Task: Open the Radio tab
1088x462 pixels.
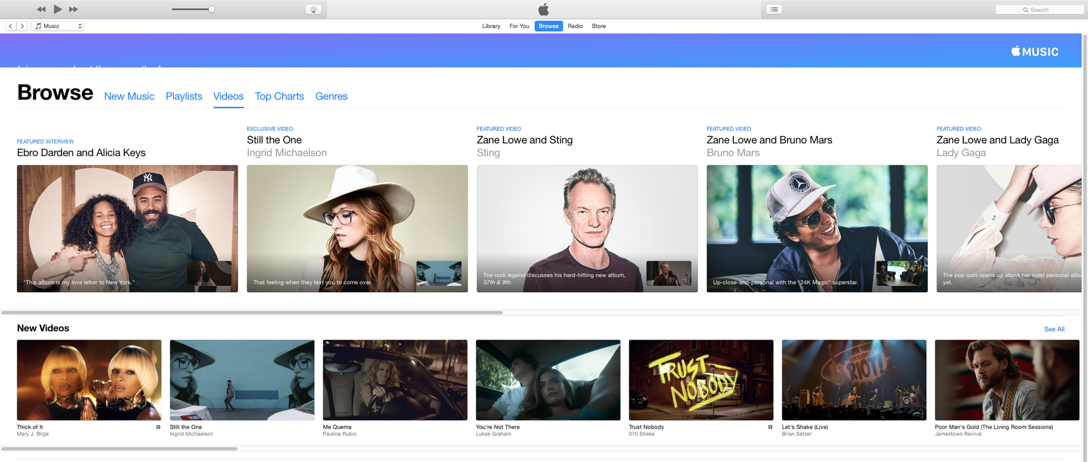Action: [575, 26]
